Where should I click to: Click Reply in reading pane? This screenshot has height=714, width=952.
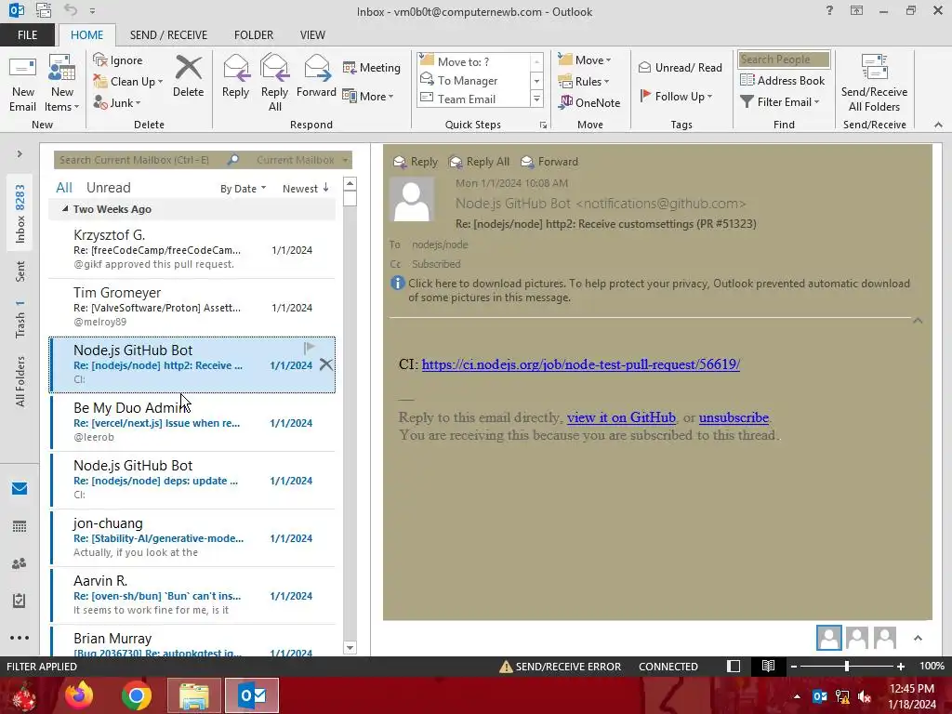point(416,162)
